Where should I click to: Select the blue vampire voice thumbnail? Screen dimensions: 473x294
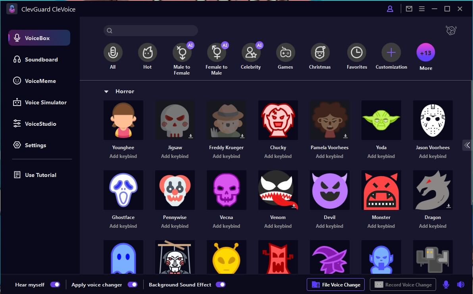[381, 257]
